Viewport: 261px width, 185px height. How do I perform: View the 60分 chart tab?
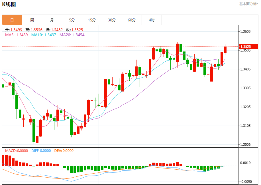pyautogui.click(x=132, y=20)
